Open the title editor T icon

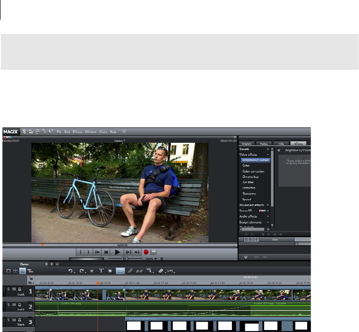pos(101,271)
